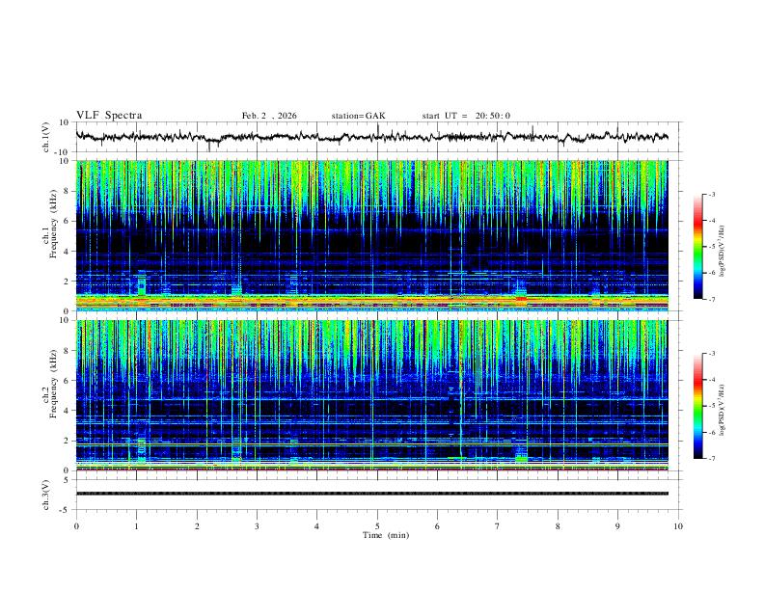This screenshot has width=764, height=590.
Task: Click the "8" kHz tick on ch.2 frequency axis
Action: 67,350
